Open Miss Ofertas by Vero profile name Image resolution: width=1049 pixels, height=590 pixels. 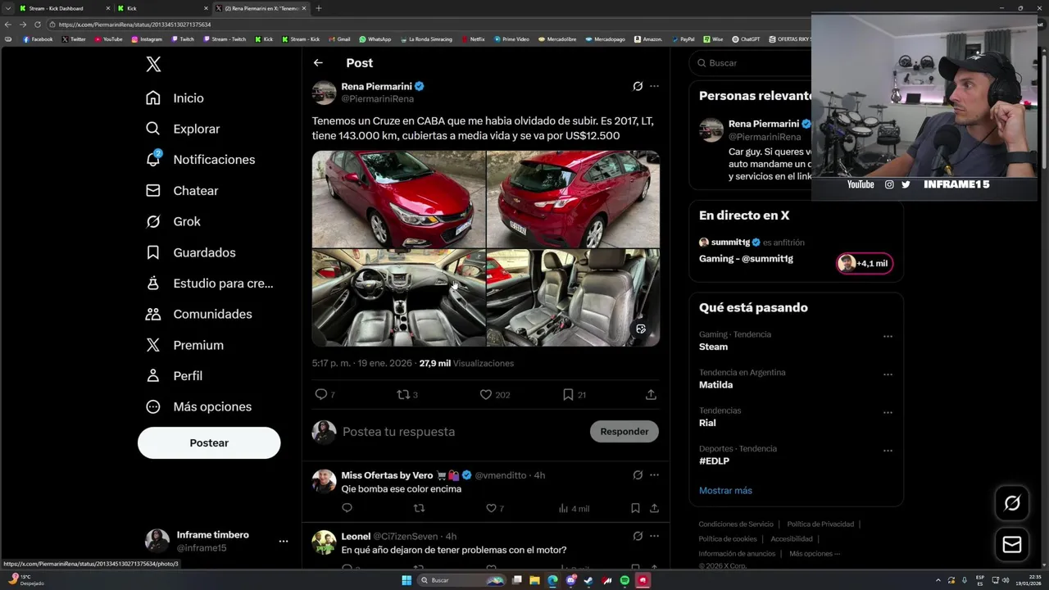pos(387,475)
